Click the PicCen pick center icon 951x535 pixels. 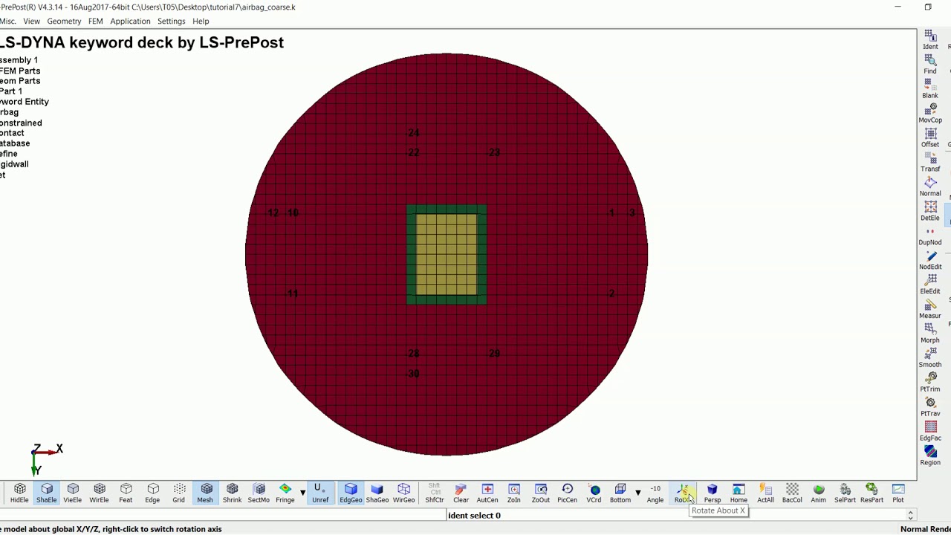(567, 493)
